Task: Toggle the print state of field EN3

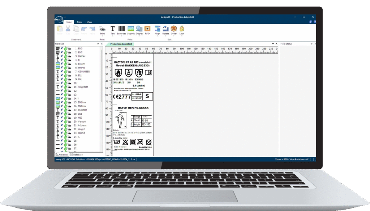Action: (69, 49)
